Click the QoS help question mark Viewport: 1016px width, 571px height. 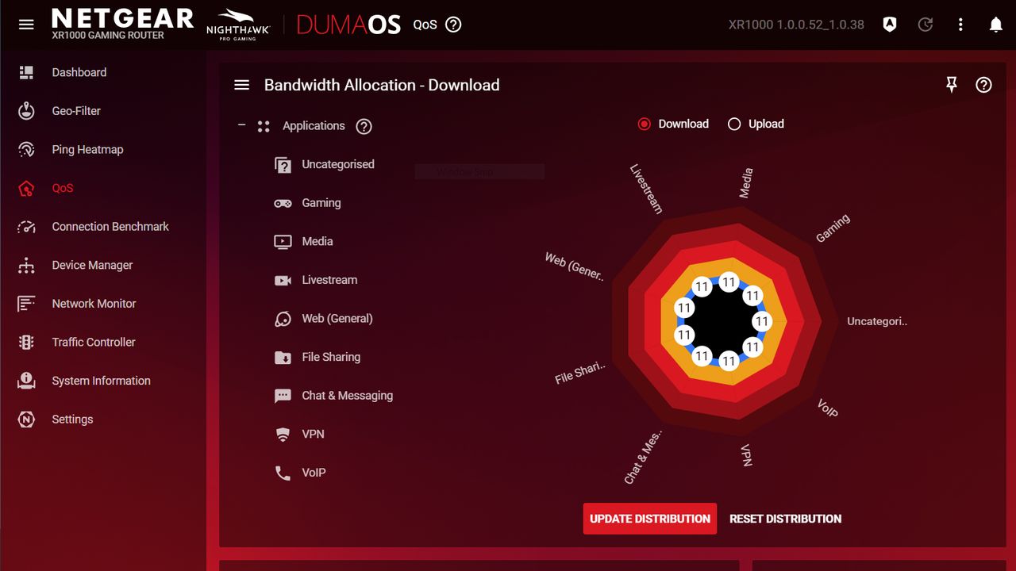(x=453, y=25)
